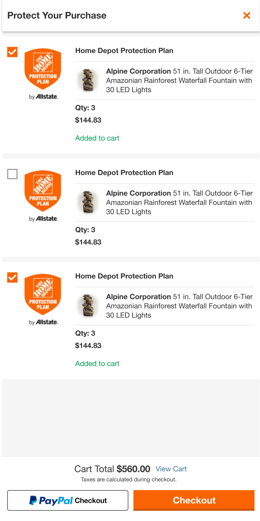Check the second protection plan checkbox
The height and width of the screenshot is (521, 260).
coord(12,174)
